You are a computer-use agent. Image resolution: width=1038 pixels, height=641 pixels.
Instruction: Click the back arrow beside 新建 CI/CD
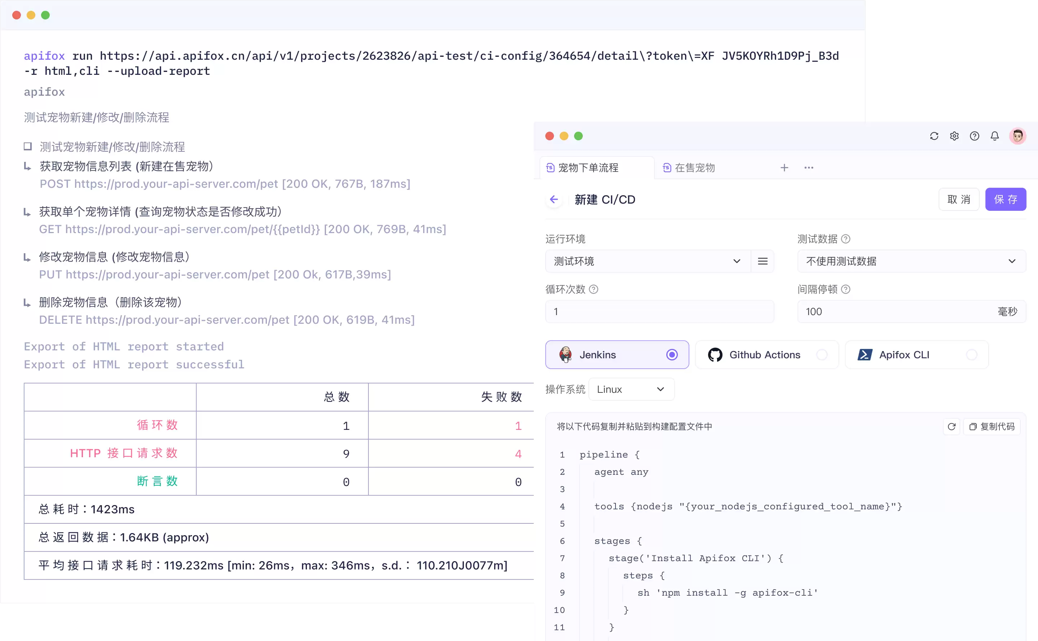pos(554,199)
